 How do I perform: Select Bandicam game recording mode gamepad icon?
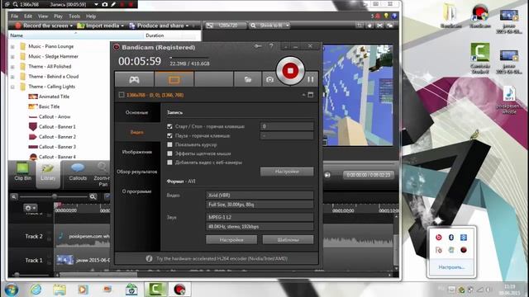point(134,80)
